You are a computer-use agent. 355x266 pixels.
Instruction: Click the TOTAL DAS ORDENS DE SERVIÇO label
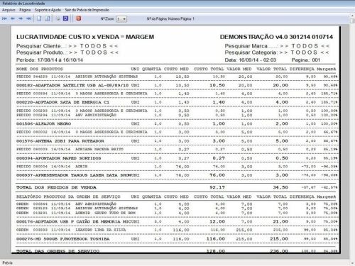coord(58,251)
